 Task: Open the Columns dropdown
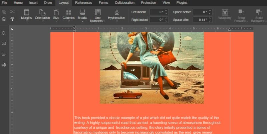coord(69,16)
